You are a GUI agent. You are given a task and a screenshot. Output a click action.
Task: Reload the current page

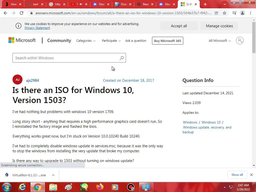point(21,13)
